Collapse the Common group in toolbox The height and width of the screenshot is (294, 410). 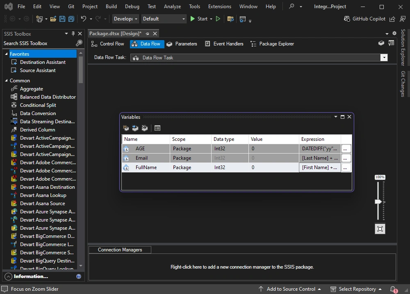click(x=6, y=80)
